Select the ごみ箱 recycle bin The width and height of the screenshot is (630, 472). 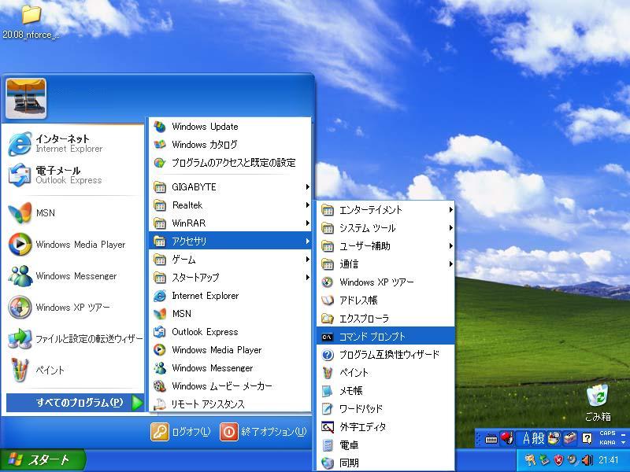click(598, 403)
